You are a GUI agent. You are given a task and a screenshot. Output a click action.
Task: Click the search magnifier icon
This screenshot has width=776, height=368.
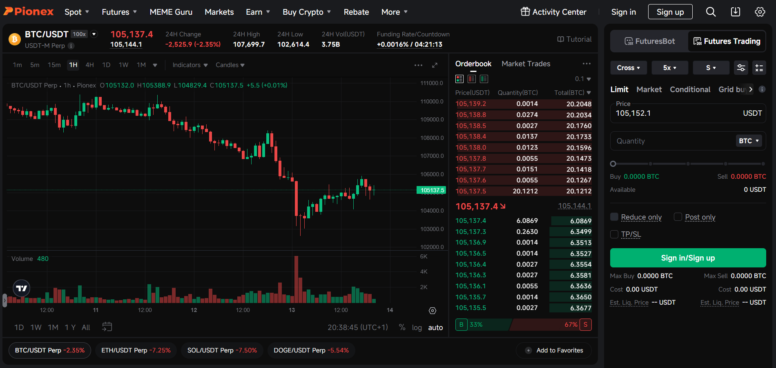711,12
